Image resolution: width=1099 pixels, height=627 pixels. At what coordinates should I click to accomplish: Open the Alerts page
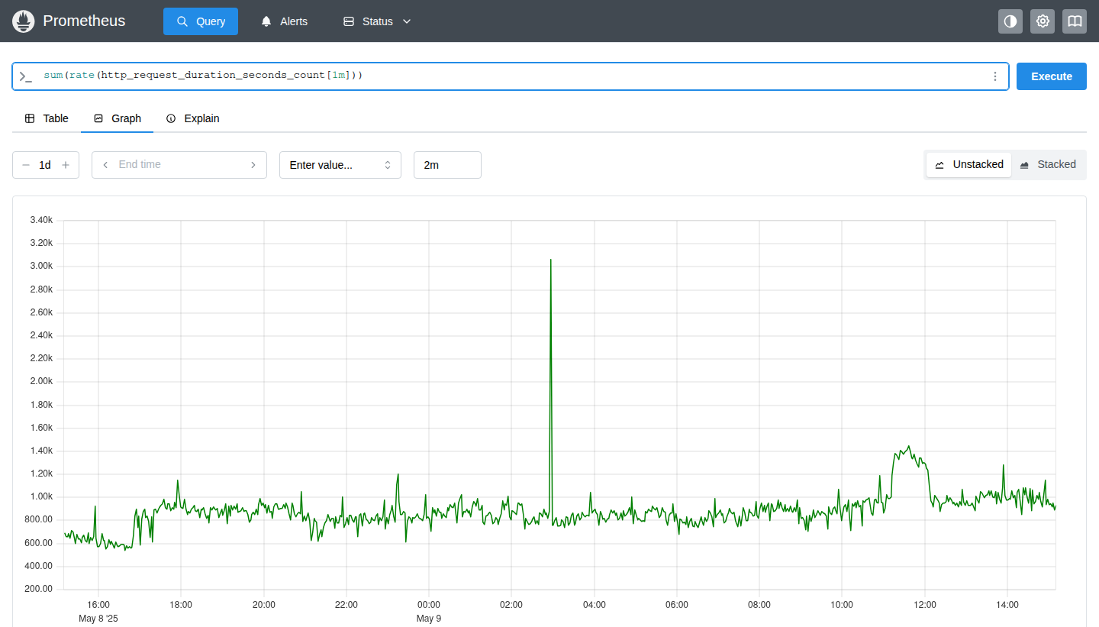click(284, 21)
